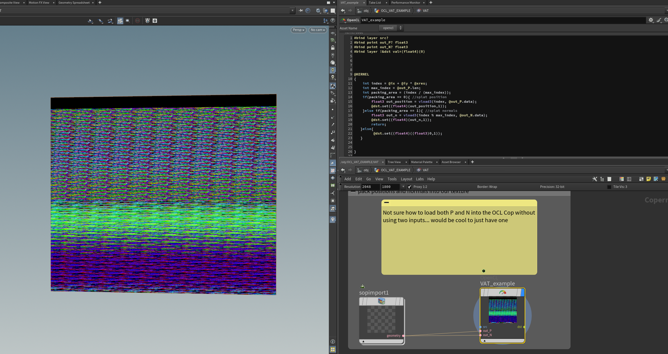Click the background image icon in network toolbar

point(656,179)
